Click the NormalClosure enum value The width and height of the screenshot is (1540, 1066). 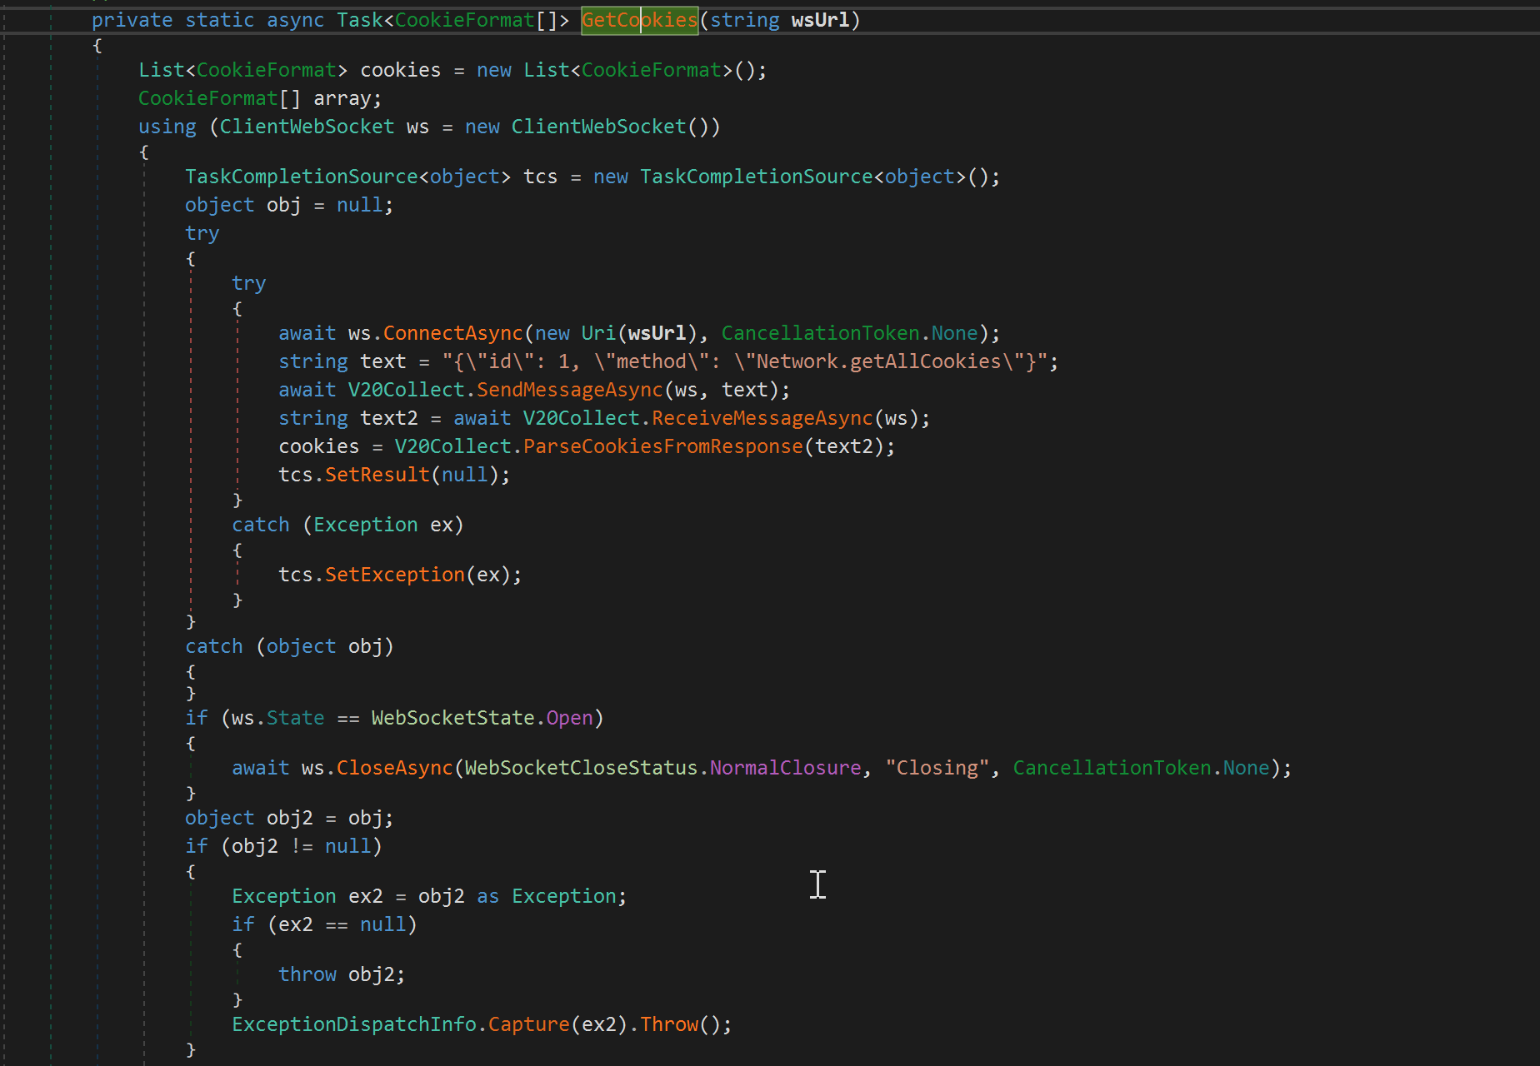784,768
